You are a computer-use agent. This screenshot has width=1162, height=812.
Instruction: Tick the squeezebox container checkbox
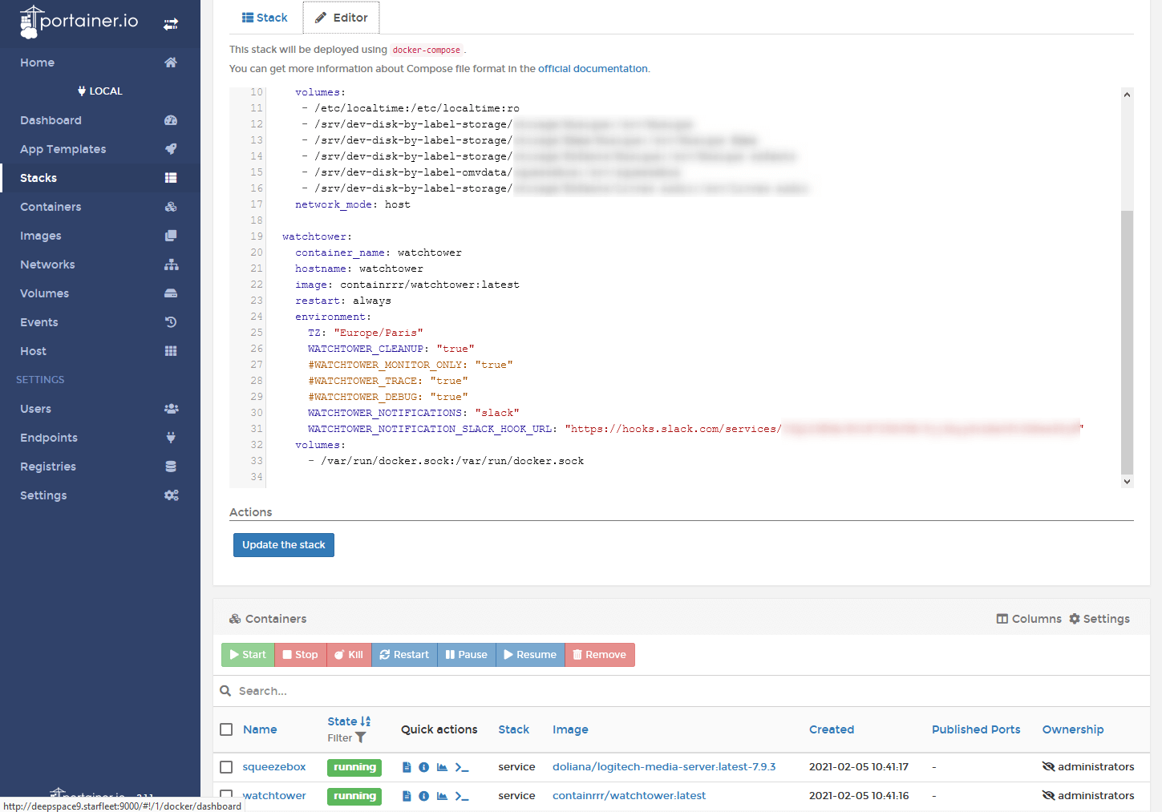(226, 767)
